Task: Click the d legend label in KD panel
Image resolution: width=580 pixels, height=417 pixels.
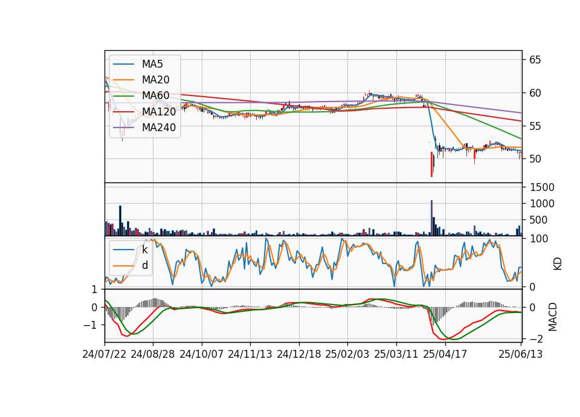Action: 145,265
